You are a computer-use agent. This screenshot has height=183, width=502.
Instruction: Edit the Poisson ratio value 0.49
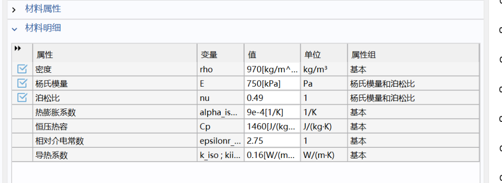(272, 98)
